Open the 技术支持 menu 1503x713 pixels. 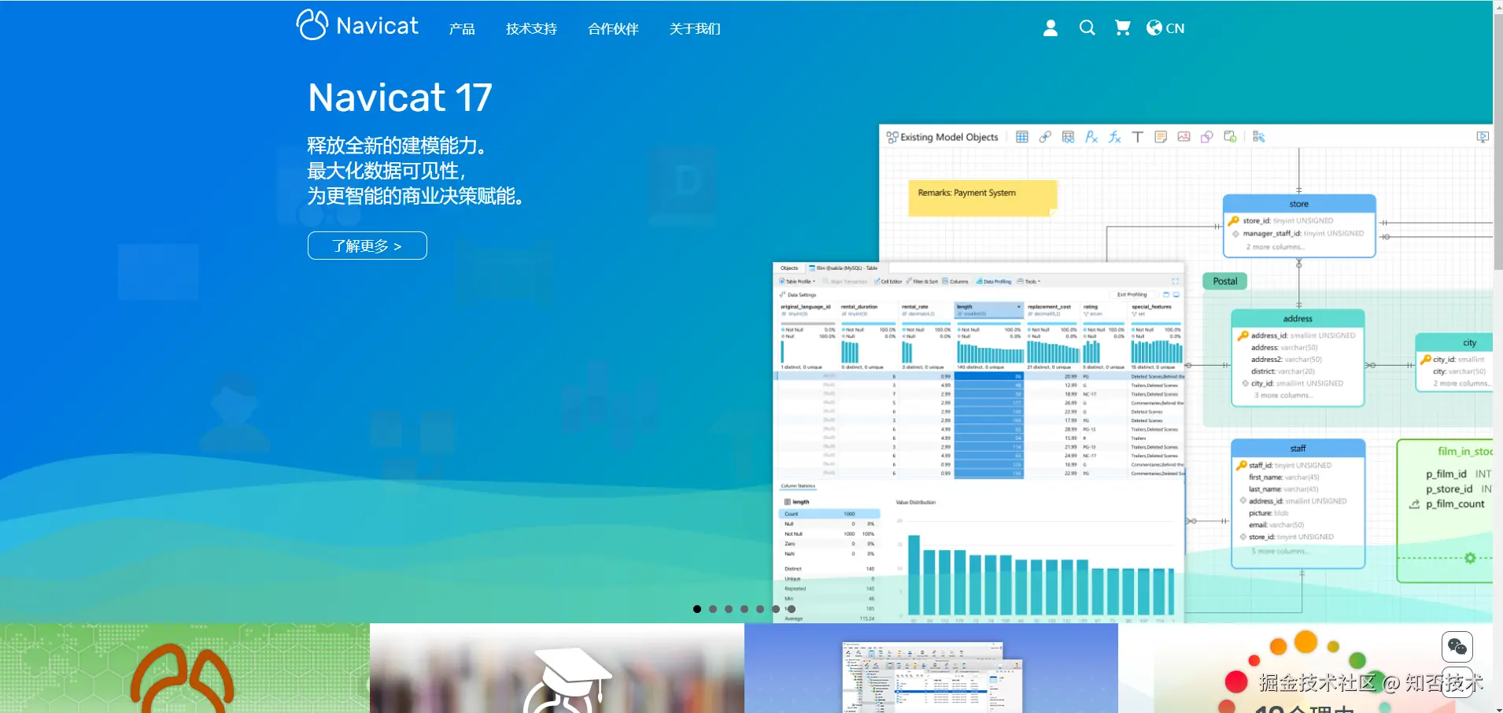(531, 29)
